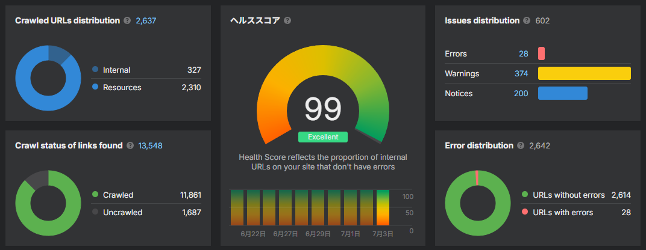The height and width of the screenshot is (250, 646).
Task: Click the blue Notices bar
Action: (563, 93)
